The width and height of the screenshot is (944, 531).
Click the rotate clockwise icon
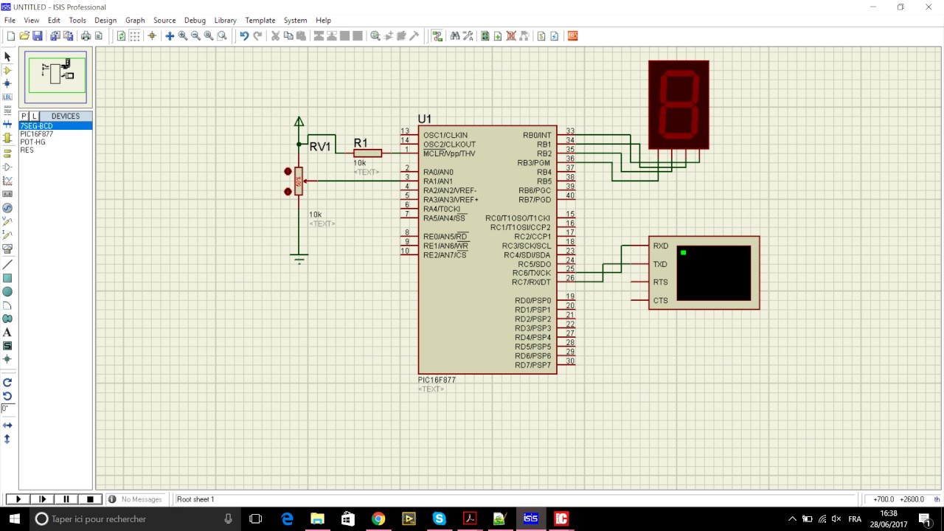point(7,382)
